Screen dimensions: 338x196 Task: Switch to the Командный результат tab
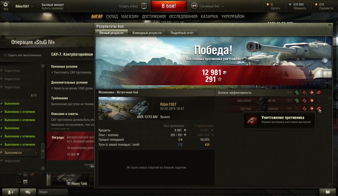147,33
